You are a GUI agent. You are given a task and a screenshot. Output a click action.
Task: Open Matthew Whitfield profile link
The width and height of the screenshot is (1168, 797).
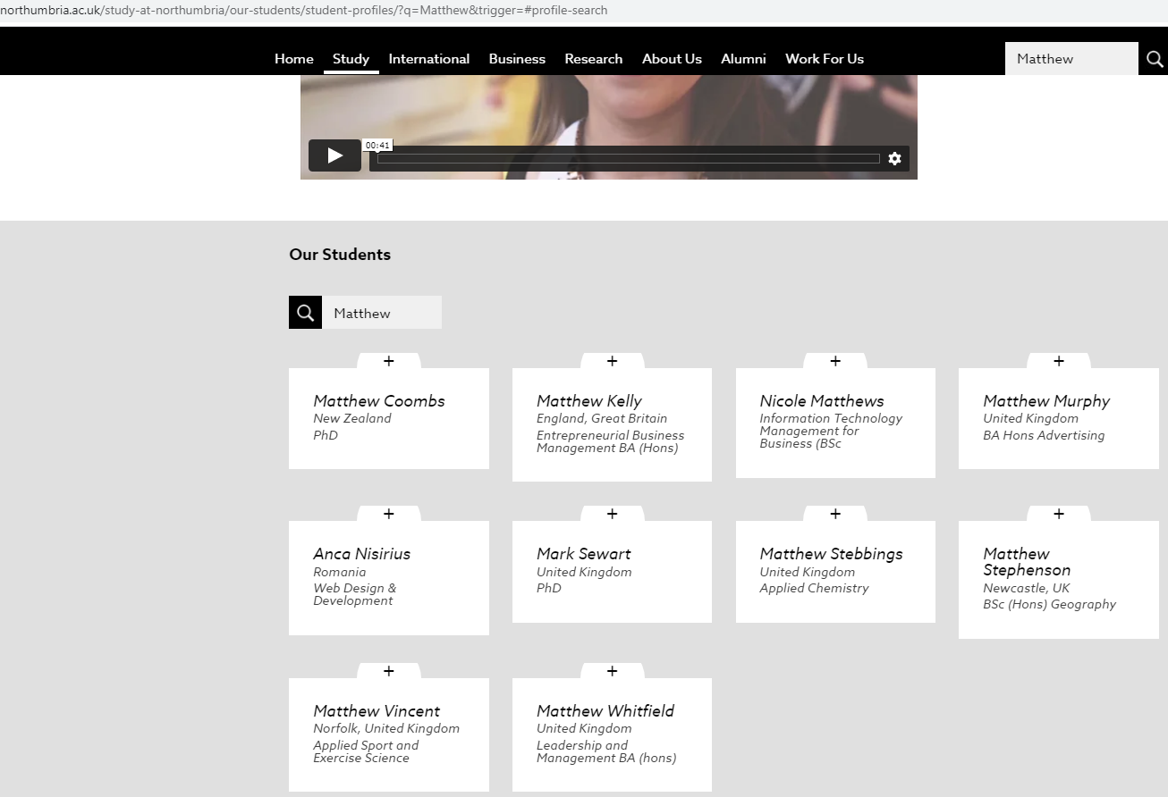(605, 711)
